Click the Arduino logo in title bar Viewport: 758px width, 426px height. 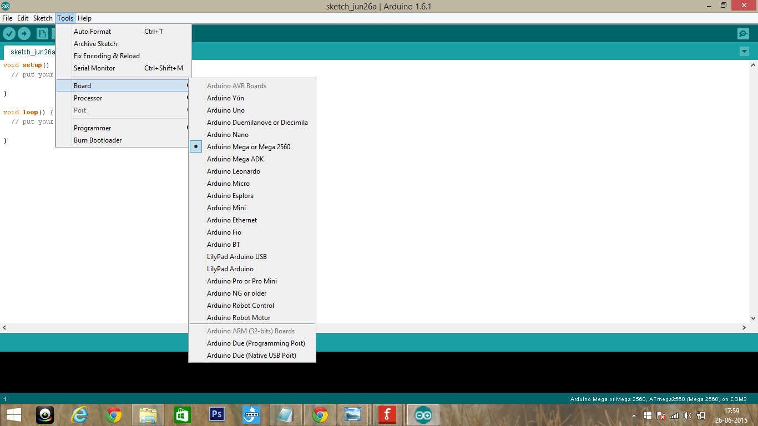(6, 6)
